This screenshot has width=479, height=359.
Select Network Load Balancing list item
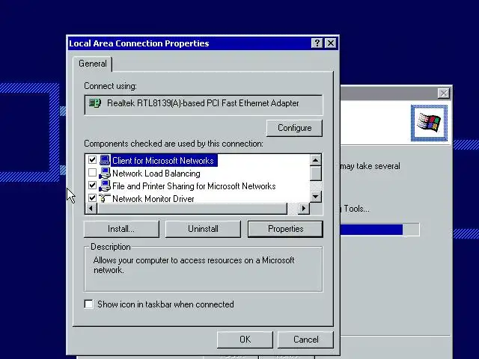point(156,174)
